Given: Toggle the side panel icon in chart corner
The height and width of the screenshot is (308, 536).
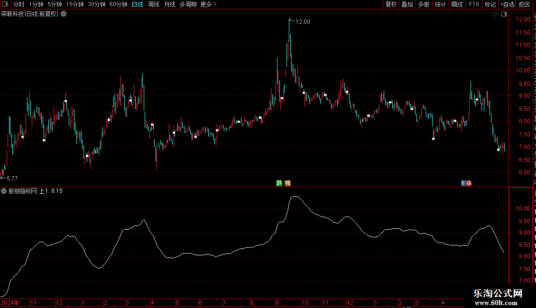Looking at the screenshot, I should tap(504, 14).
